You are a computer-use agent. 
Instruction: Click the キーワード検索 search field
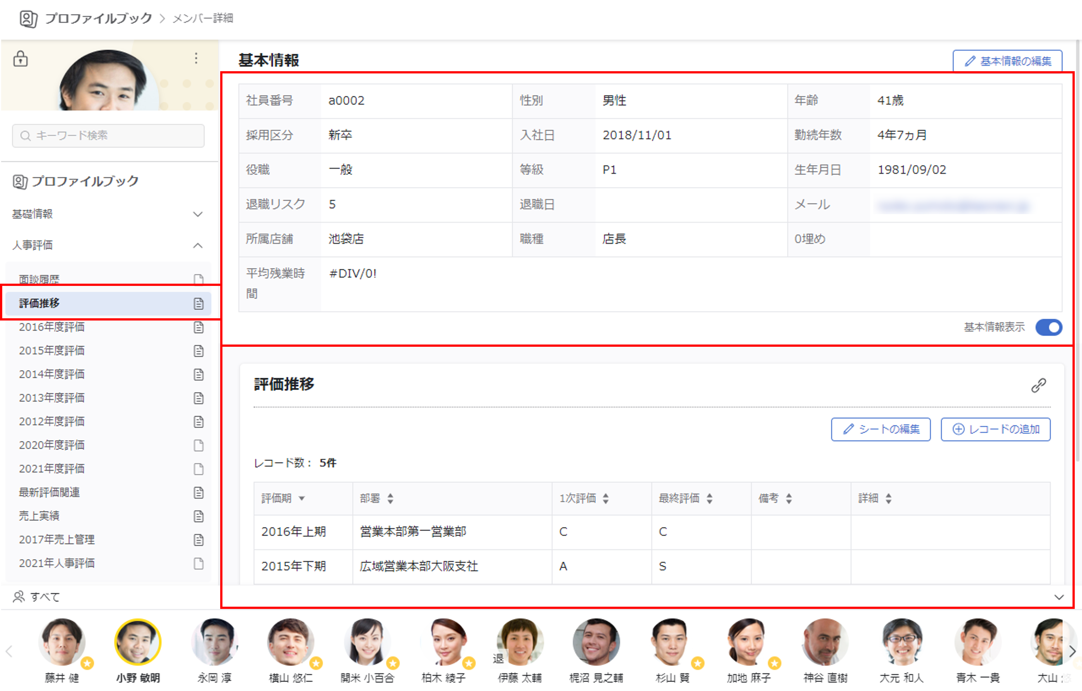(109, 136)
